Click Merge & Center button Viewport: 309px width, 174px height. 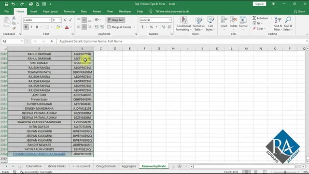pyautogui.click(x=119, y=27)
